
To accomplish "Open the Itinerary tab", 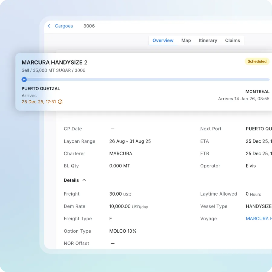I will point(208,40).
